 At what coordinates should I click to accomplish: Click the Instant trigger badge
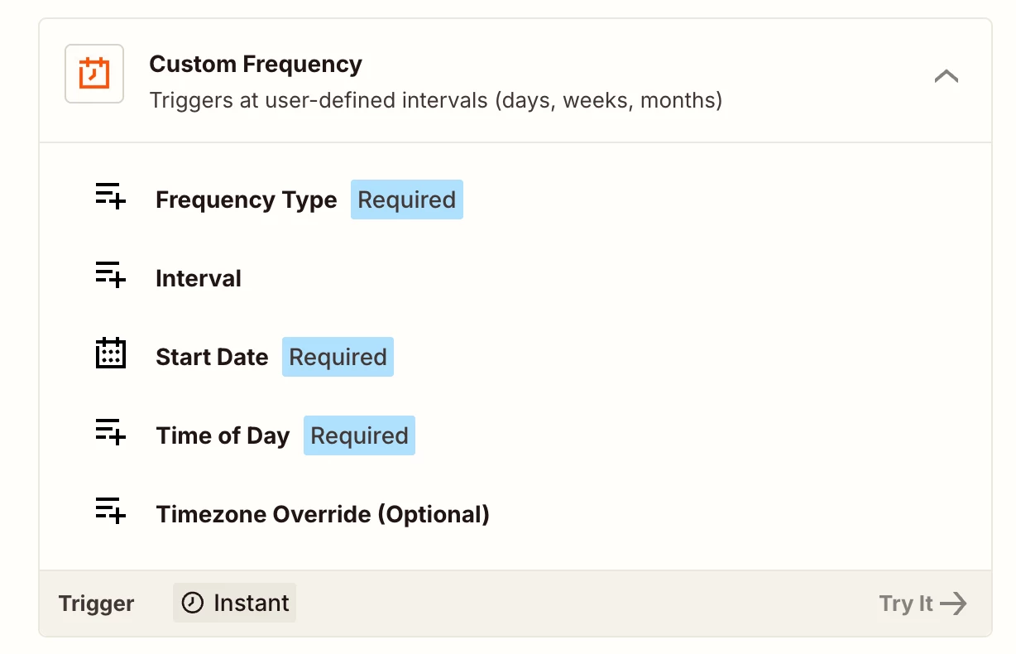(235, 603)
